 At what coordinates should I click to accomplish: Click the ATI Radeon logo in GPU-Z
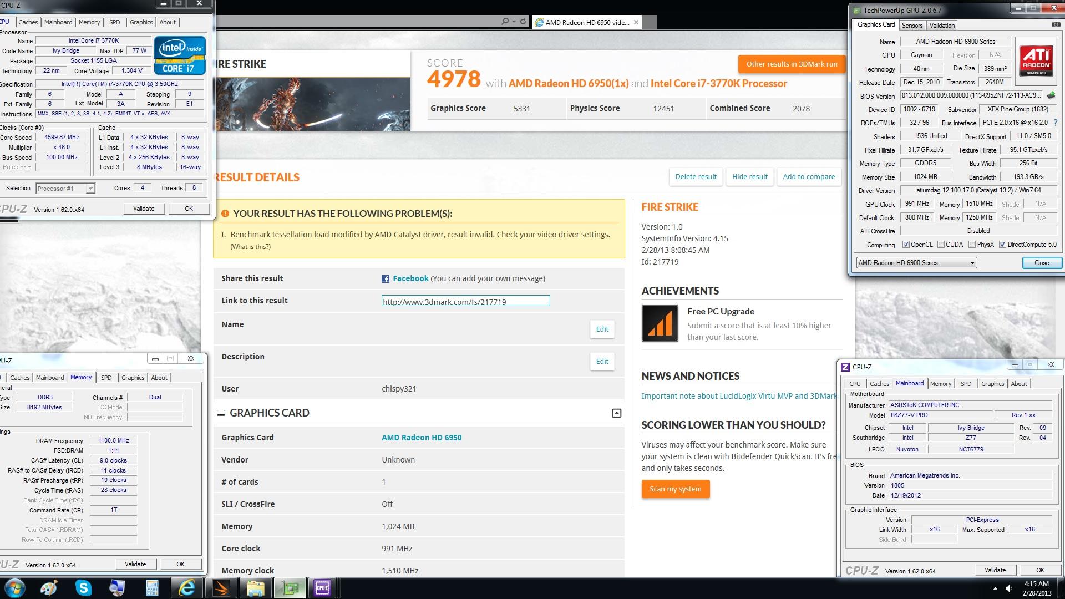[1036, 61]
